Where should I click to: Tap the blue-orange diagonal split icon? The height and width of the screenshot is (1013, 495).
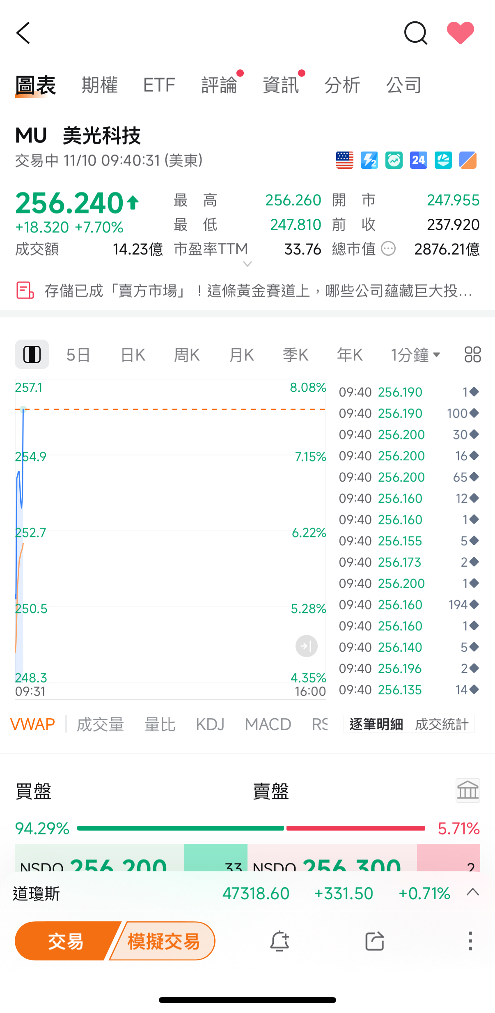click(468, 160)
